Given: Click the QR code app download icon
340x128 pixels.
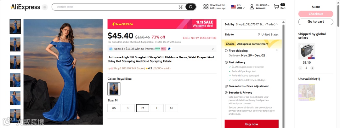Looking at the screenshot, I should click(x=206, y=7).
